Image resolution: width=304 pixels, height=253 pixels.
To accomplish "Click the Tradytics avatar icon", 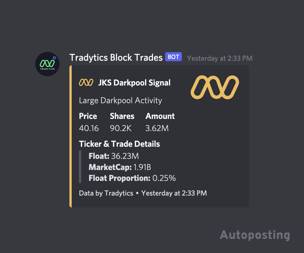I will (x=47, y=64).
